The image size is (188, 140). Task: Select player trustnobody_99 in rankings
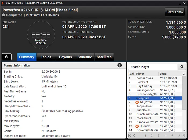(155, 94)
